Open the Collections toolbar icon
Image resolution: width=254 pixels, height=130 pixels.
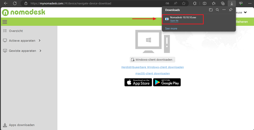tap(223, 3)
